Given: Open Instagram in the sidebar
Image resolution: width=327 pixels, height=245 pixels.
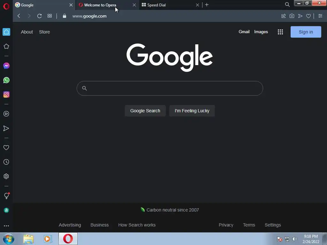Looking at the screenshot, I should [x=6, y=94].
